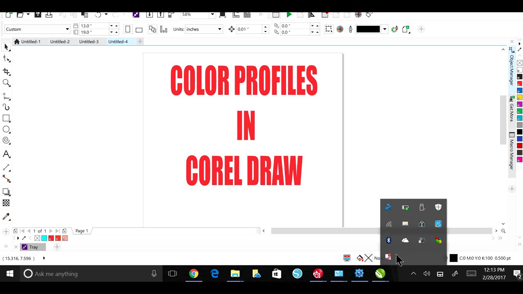Image resolution: width=523 pixels, height=294 pixels.
Task: Select the Rectangle tool
Action: [6, 118]
